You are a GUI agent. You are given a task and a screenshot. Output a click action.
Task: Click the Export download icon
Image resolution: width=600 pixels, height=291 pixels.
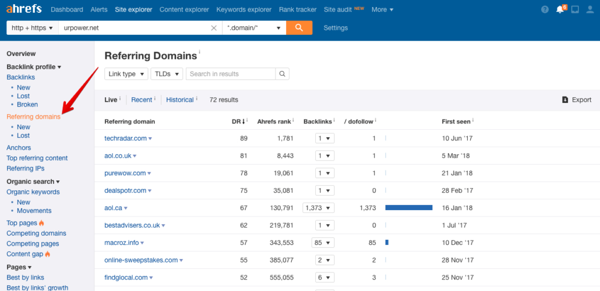click(x=565, y=100)
